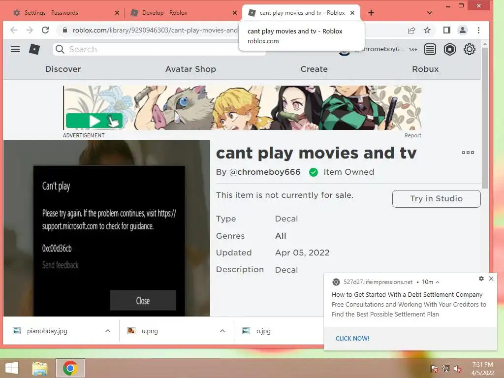Open the Discover menu item
Image resolution: width=504 pixels, height=378 pixels.
(63, 69)
